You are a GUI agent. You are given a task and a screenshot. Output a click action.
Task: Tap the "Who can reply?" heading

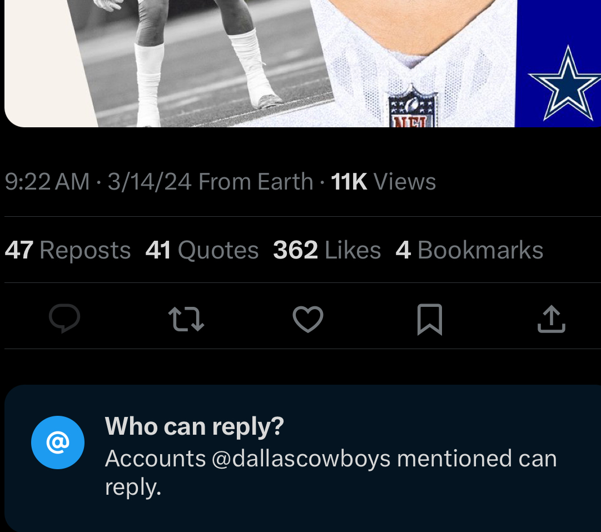pos(195,426)
